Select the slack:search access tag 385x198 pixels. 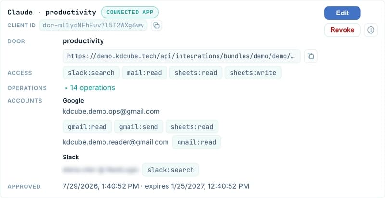(91, 73)
